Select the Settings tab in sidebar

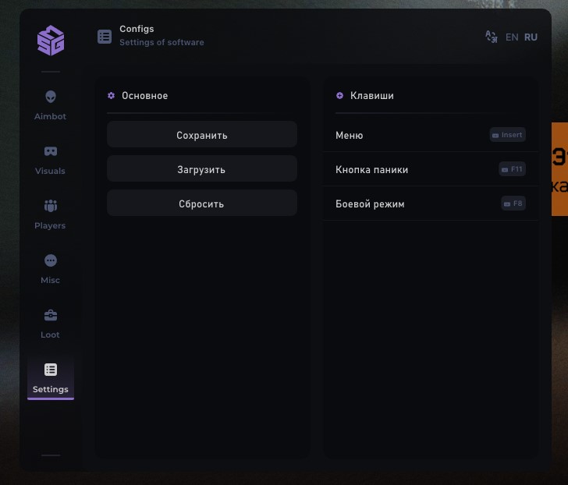point(51,378)
